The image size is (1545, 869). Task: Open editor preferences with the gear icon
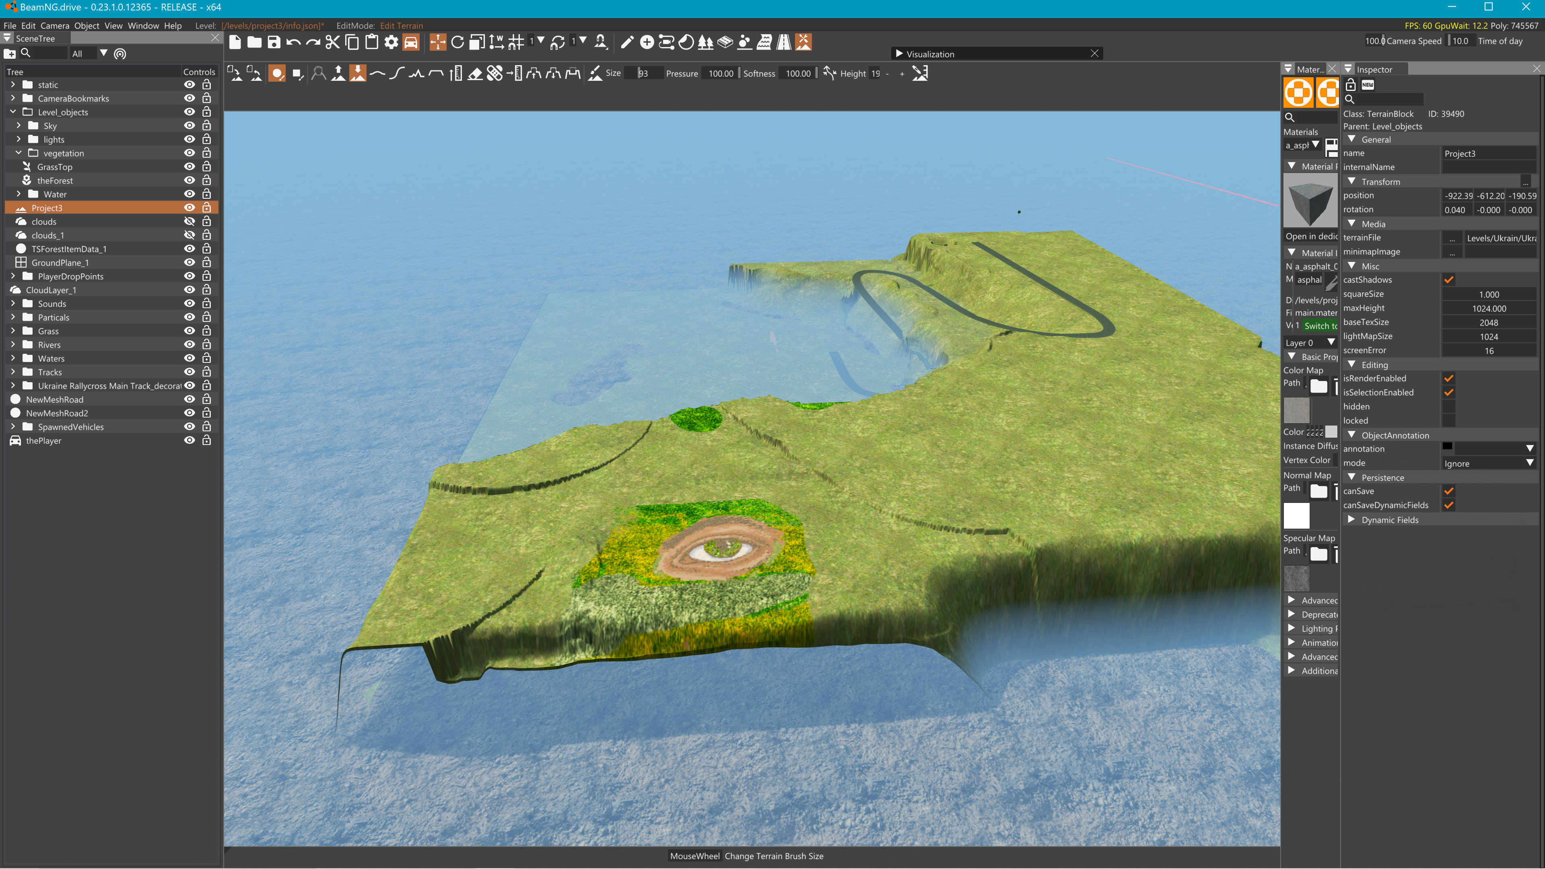point(391,42)
